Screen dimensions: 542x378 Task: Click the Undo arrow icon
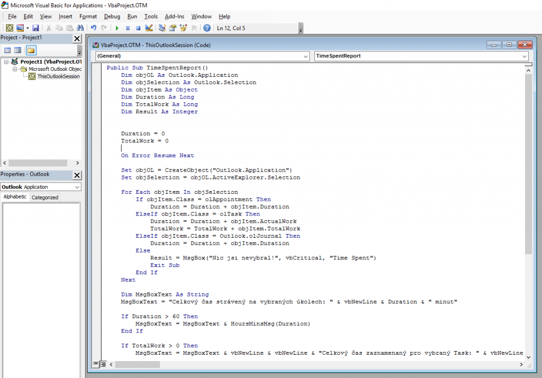[x=94, y=28]
